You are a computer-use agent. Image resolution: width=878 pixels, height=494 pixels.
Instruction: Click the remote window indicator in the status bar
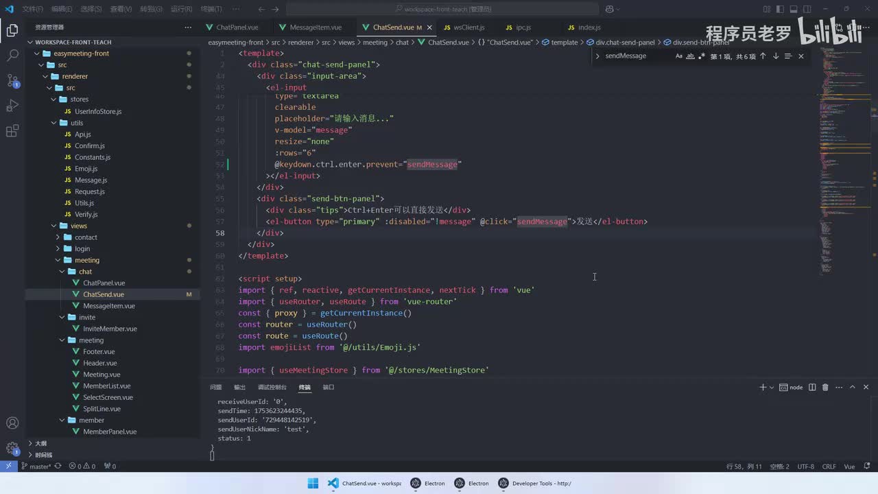8,467
